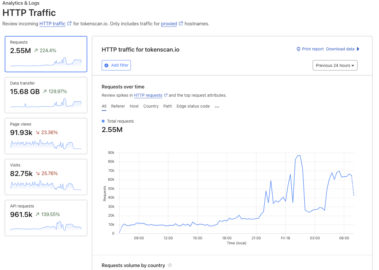Select the API requests metric card

click(x=46, y=218)
